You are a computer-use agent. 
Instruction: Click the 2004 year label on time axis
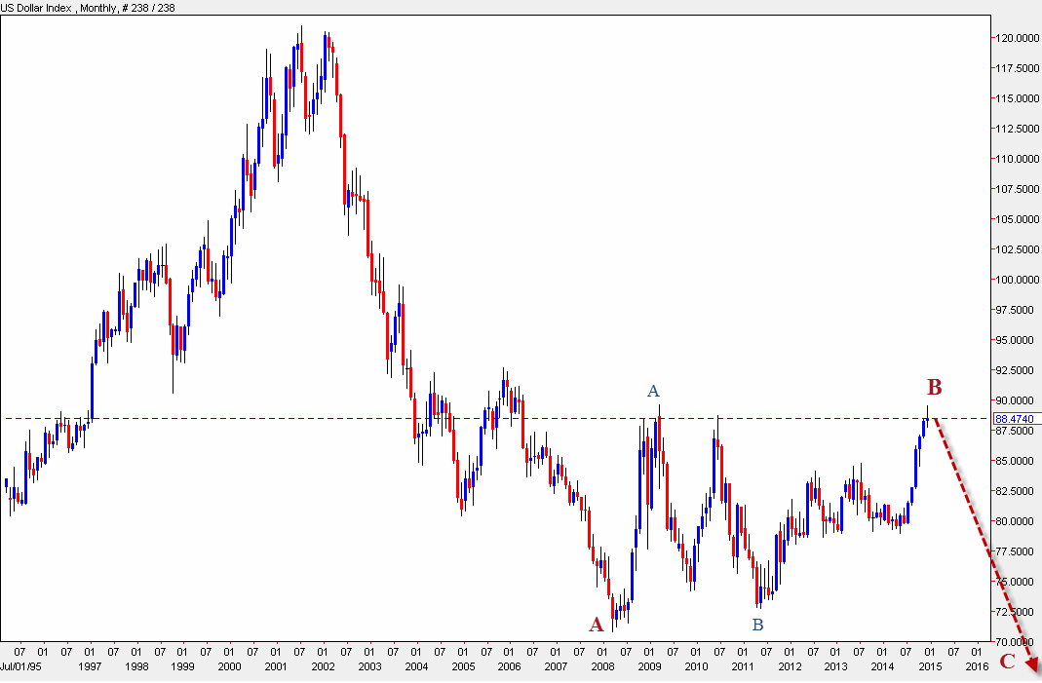pyautogui.click(x=416, y=667)
